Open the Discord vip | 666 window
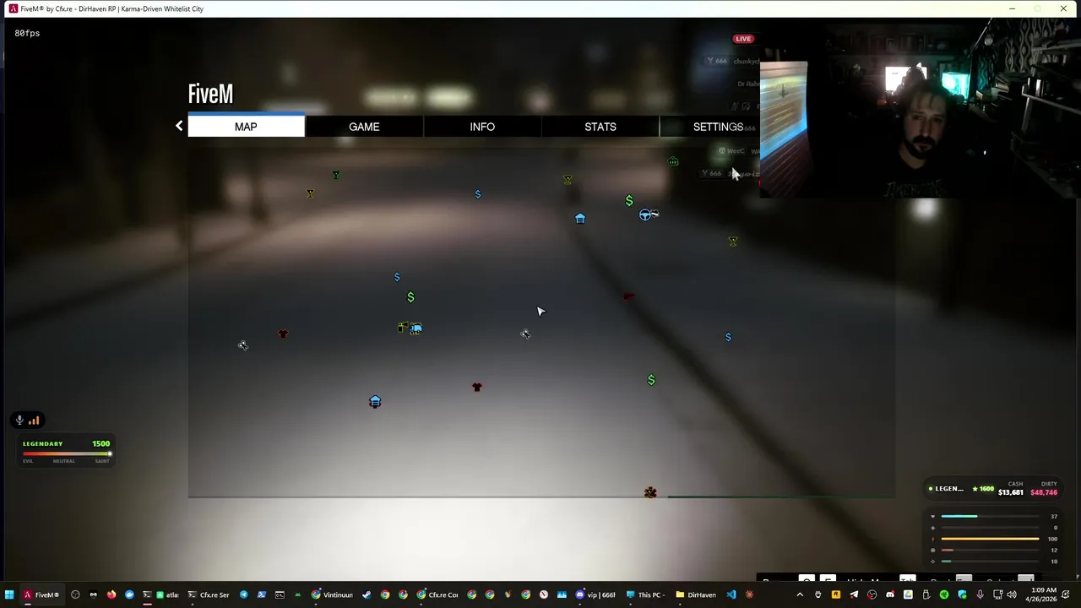This screenshot has height=608, width=1081. click(x=597, y=594)
